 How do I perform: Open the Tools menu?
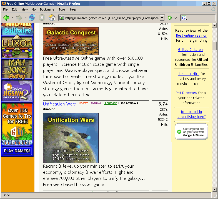click(62, 9)
